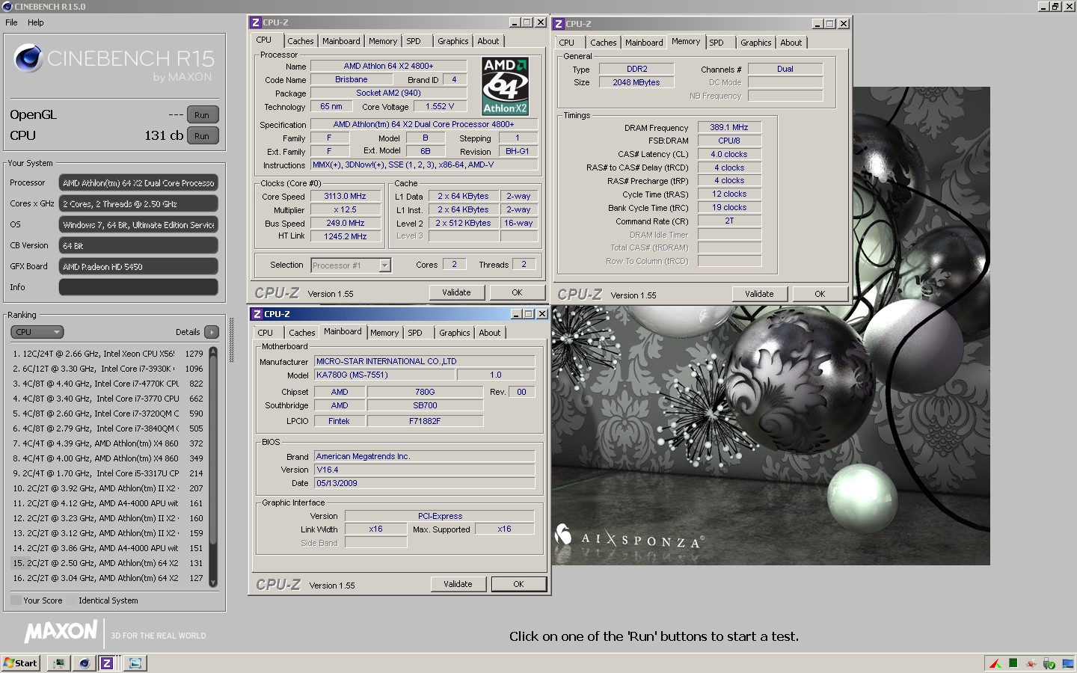1077x673 pixels.
Task: Click the empty Info input field
Action: (138, 287)
